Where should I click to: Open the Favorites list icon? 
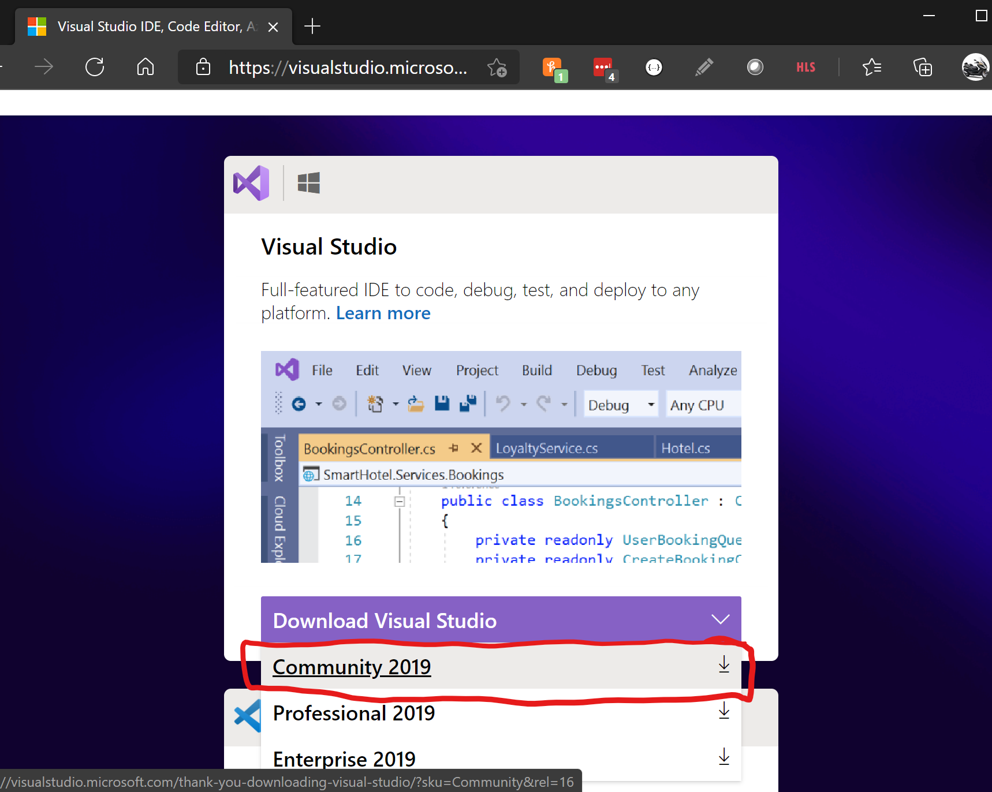(x=872, y=68)
